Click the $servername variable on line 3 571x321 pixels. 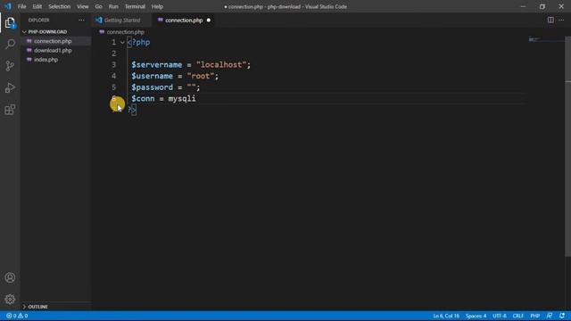[x=157, y=65]
